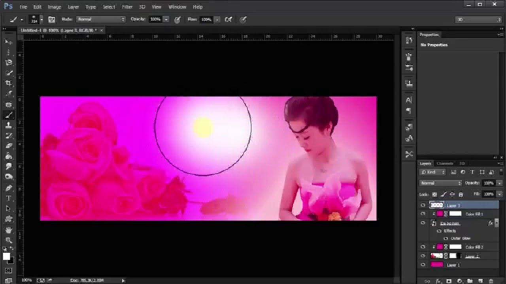The height and width of the screenshot is (284, 506).
Task: Expand the layer Opacity slider arrow
Action: 499,183
